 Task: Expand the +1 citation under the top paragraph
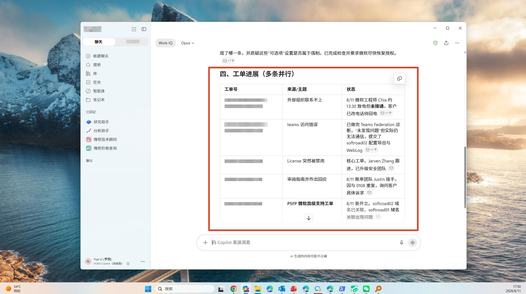tap(228, 61)
